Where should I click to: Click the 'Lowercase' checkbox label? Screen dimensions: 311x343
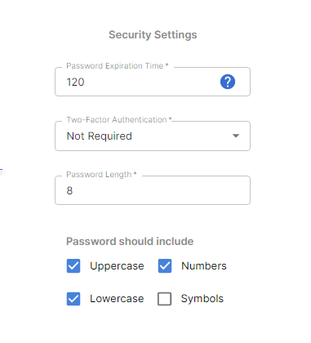117,299
